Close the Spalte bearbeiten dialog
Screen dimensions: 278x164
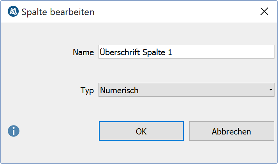point(264,12)
